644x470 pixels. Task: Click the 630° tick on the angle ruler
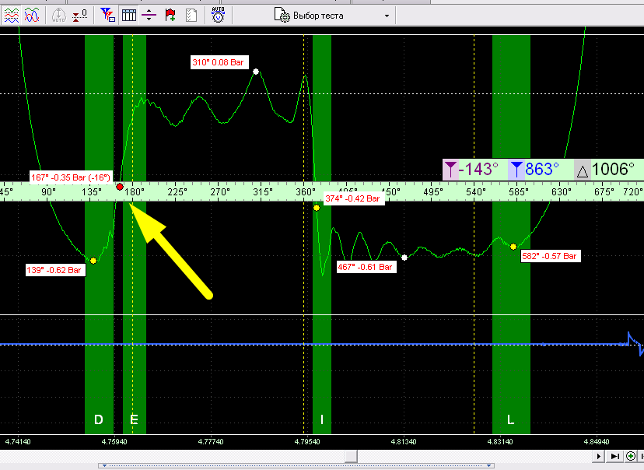(562, 192)
